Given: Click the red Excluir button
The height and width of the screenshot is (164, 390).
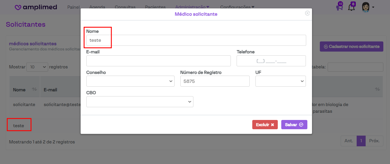Looking at the screenshot, I should [x=265, y=125].
